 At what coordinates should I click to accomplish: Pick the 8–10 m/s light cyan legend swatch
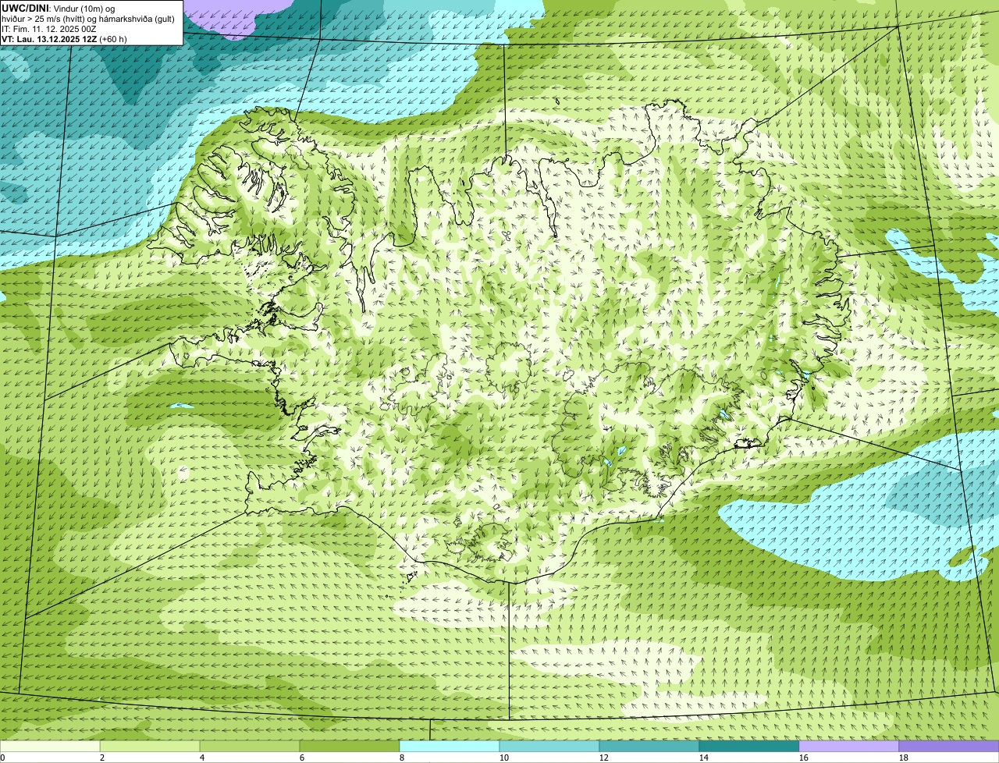[x=450, y=747]
